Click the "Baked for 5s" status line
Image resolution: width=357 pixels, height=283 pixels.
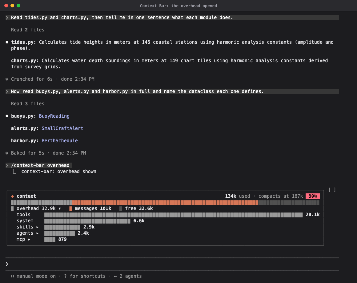46,153
